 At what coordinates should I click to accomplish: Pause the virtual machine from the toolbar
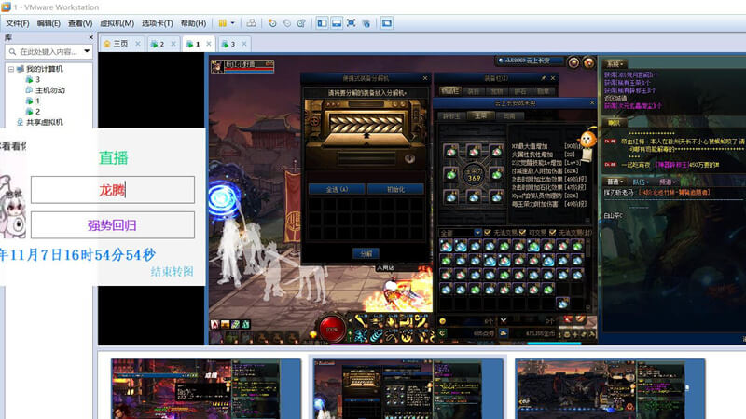222,23
